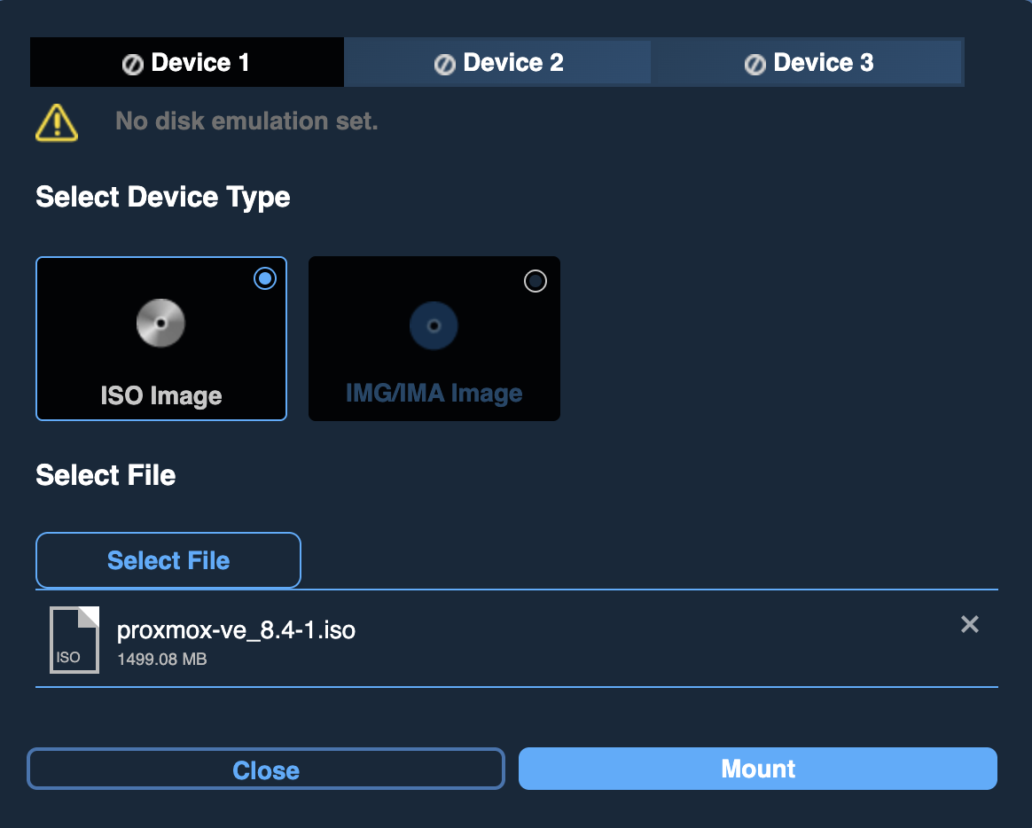Click the unmounted status icon on Device 1
This screenshot has height=828, width=1032.
pyautogui.click(x=133, y=64)
